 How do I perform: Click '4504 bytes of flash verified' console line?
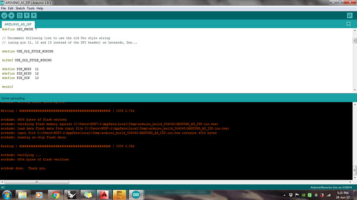[35, 160]
